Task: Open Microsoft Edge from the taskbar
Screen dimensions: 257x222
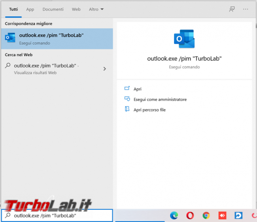Action: click(x=174, y=215)
